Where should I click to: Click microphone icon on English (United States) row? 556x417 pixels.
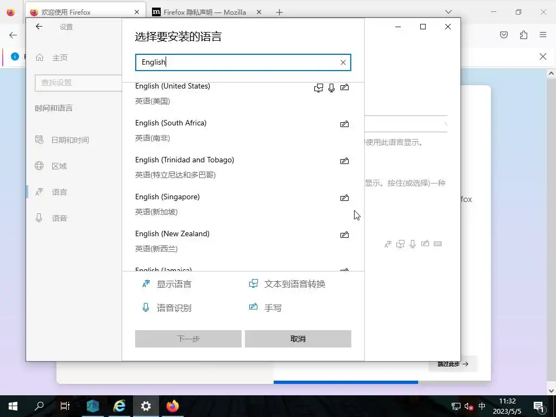tap(332, 87)
